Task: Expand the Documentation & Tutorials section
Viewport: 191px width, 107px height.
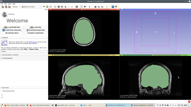Action: (x=24, y=55)
